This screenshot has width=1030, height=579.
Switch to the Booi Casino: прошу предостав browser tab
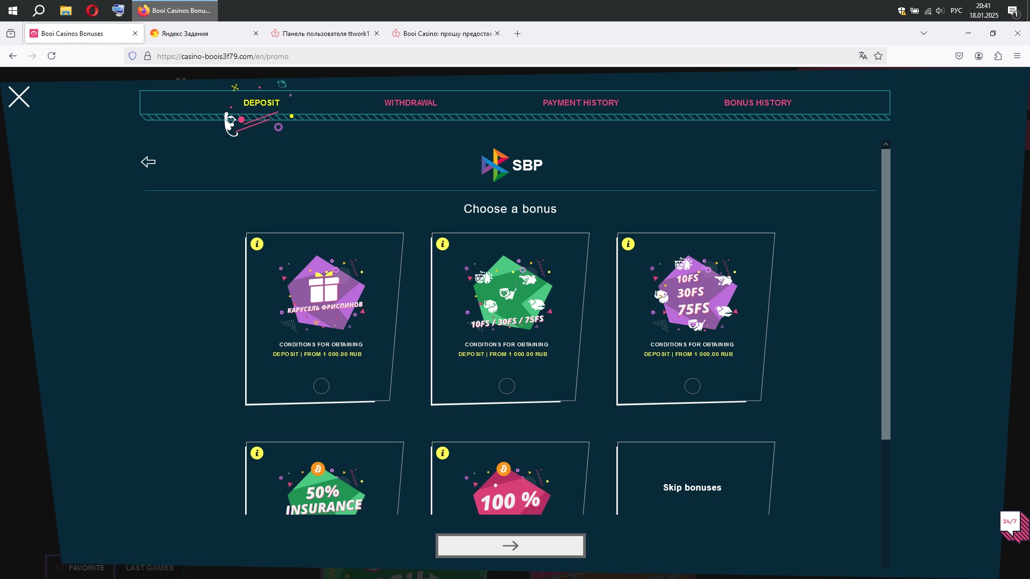[x=445, y=33]
